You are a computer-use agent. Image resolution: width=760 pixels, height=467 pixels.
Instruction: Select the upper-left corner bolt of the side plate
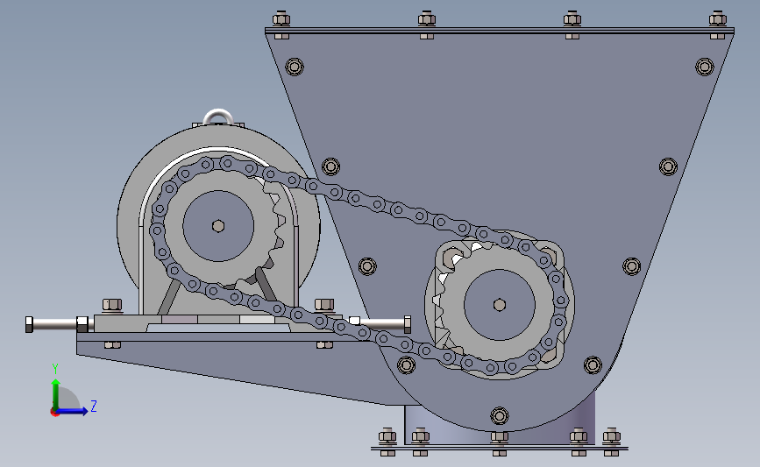[295, 67]
